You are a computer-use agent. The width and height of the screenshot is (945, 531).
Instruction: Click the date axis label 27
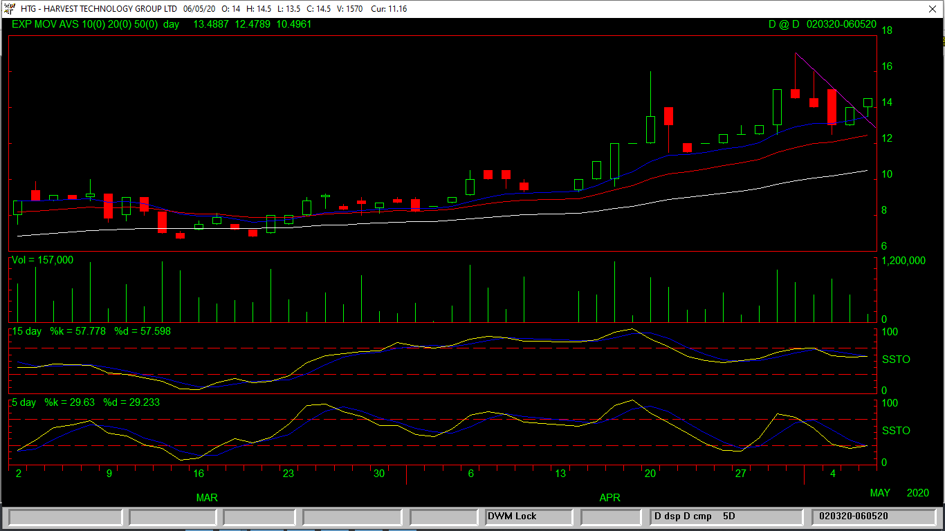(x=740, y=474)
